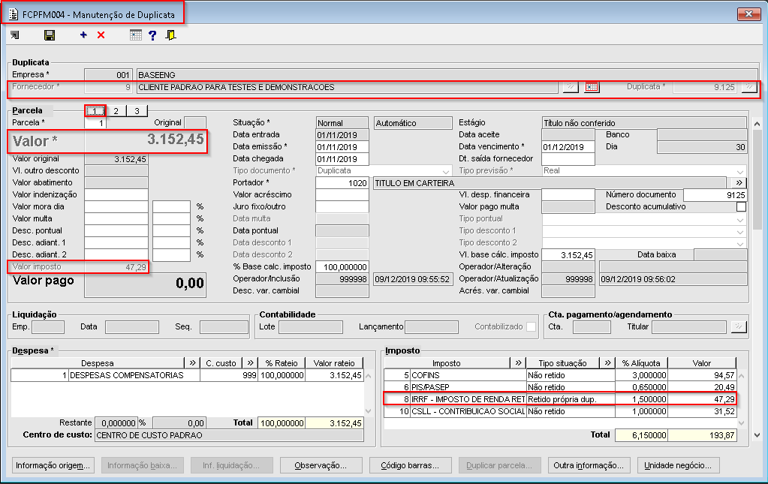Click the red X delete icon
The image size is (768, 484).
101,35
